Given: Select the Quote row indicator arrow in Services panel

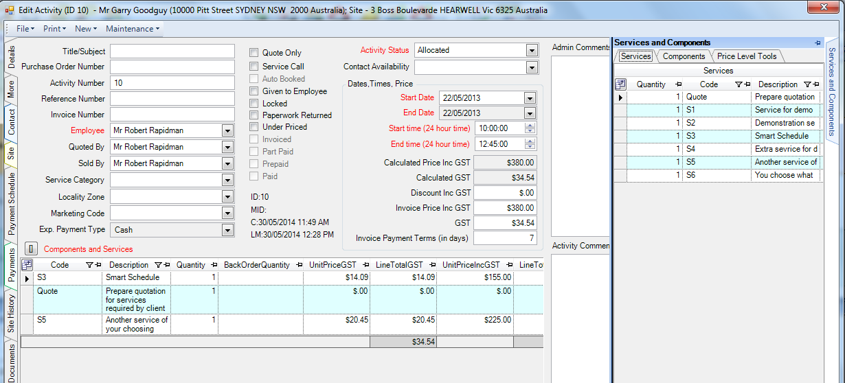Looking at the screenshot, I should 620,97.
